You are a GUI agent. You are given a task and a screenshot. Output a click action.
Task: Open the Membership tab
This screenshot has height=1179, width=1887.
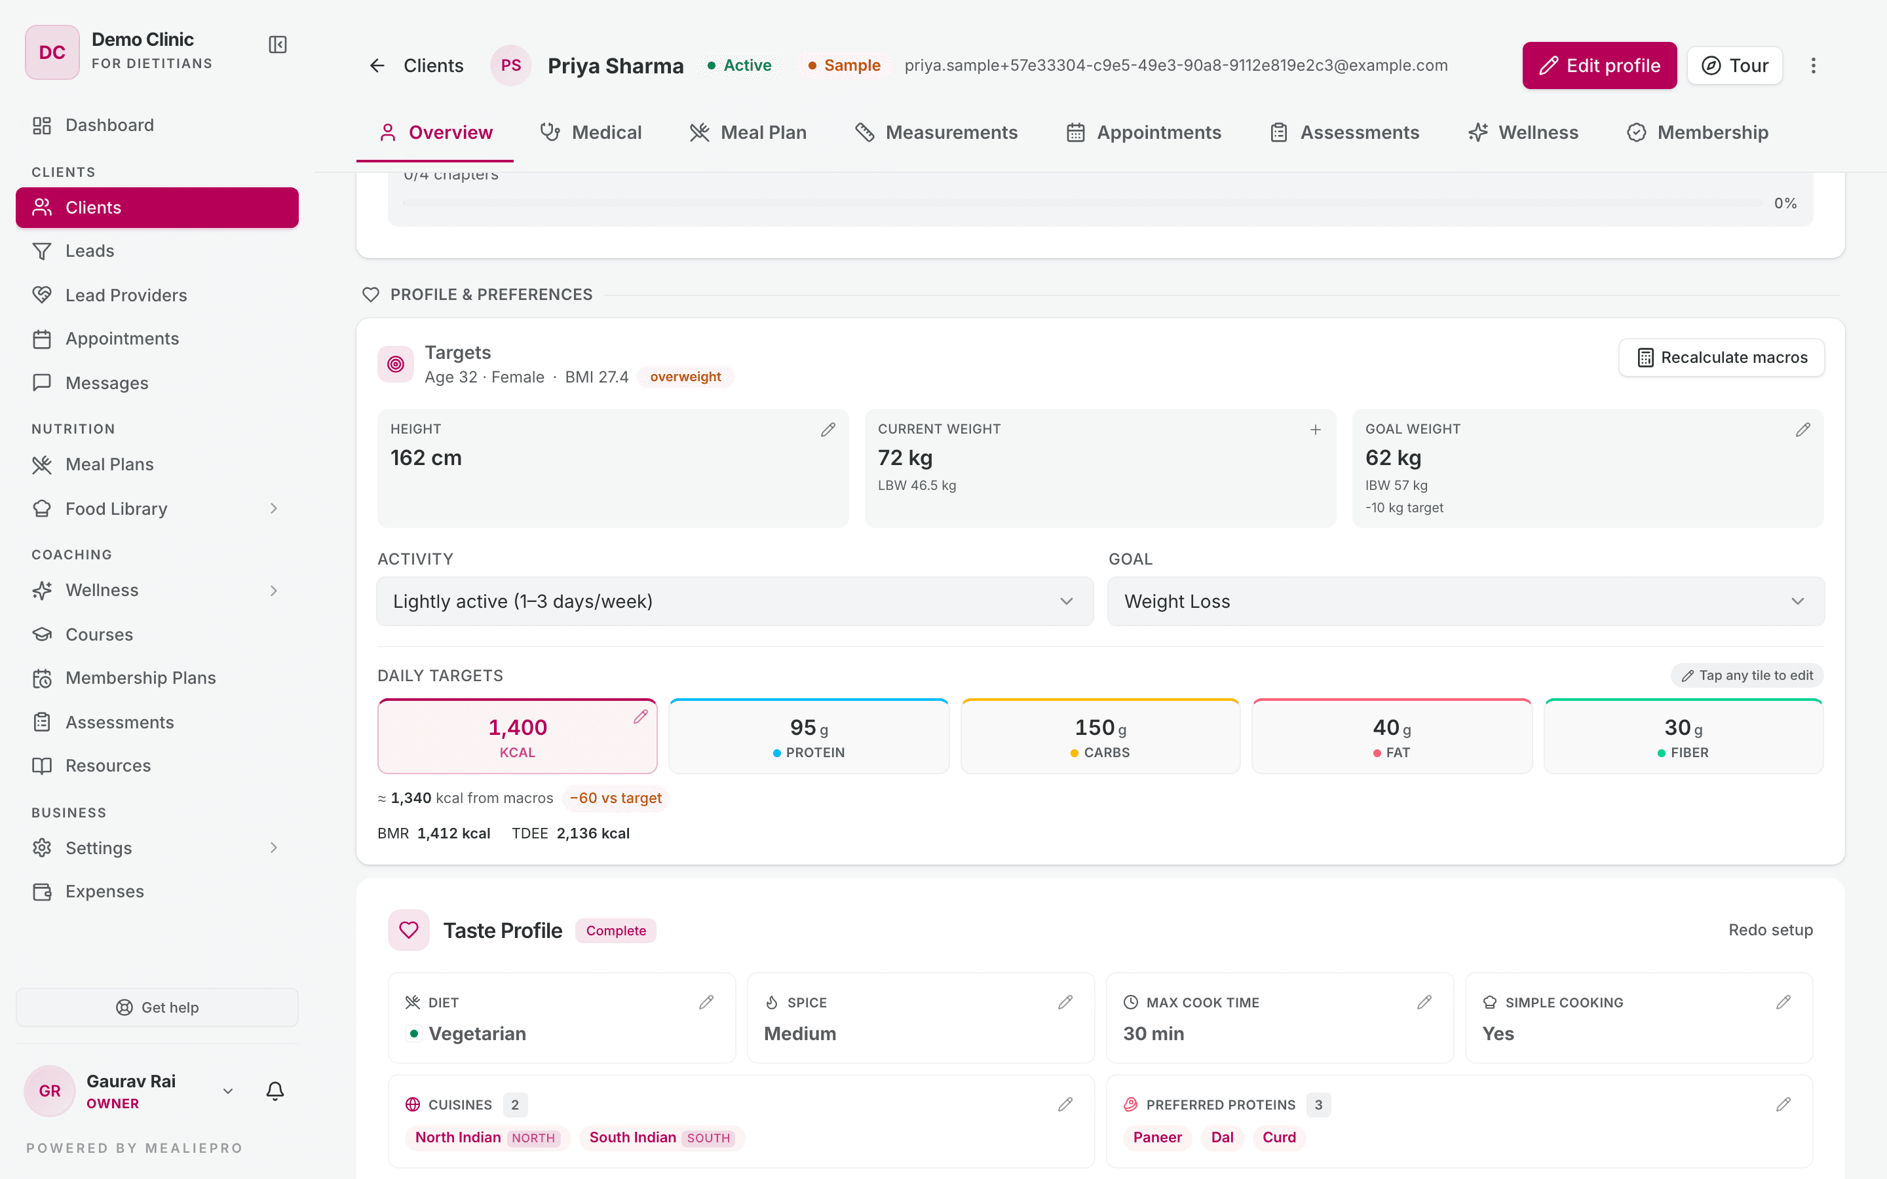click(x=1698, y=132)
